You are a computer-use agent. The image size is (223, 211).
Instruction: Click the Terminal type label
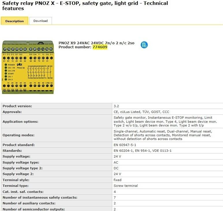point(16,186)
